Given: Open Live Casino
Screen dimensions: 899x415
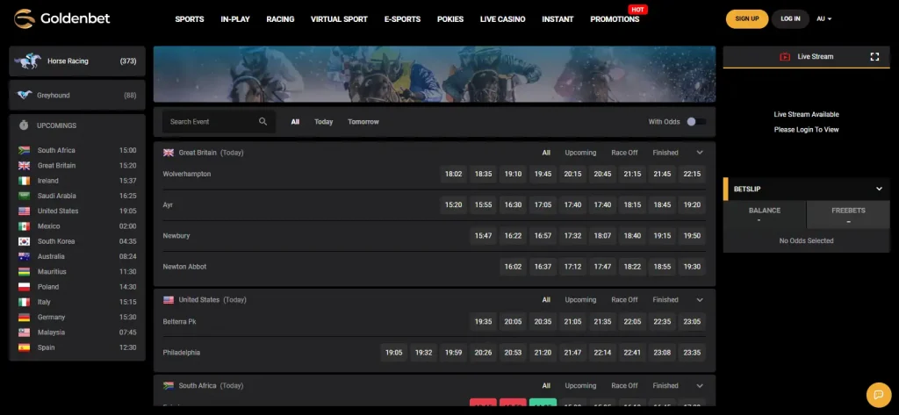Looking at the screenshot, I should (503, 19).
